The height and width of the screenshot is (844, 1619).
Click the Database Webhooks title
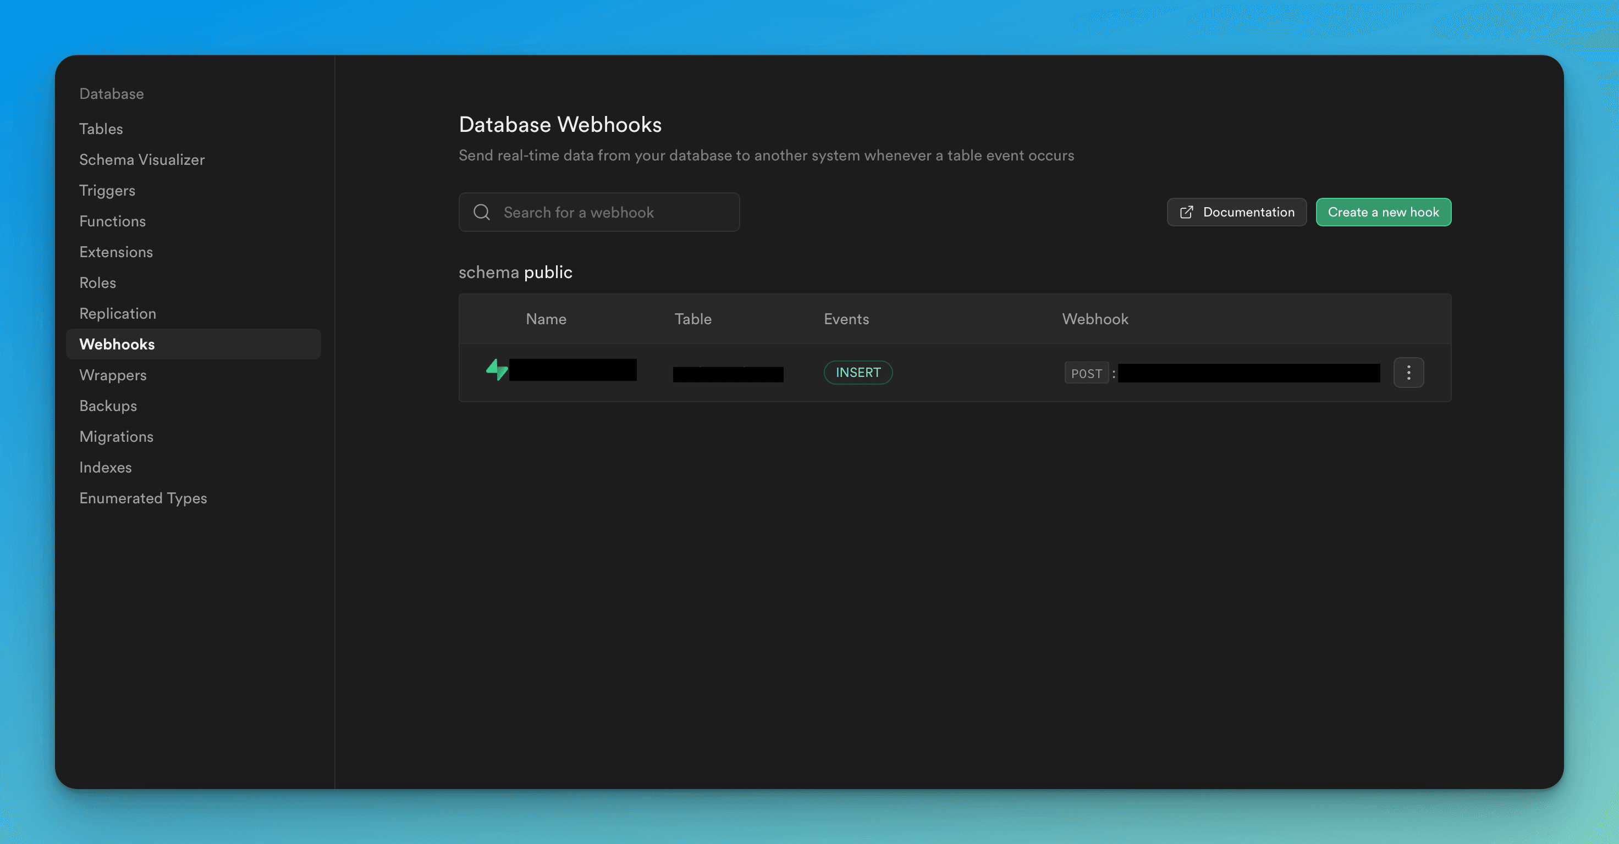[560, 124]
